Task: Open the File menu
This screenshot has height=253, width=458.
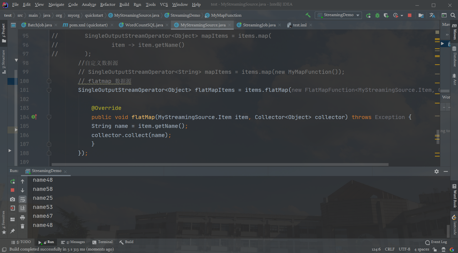Action: pos(15,4)
